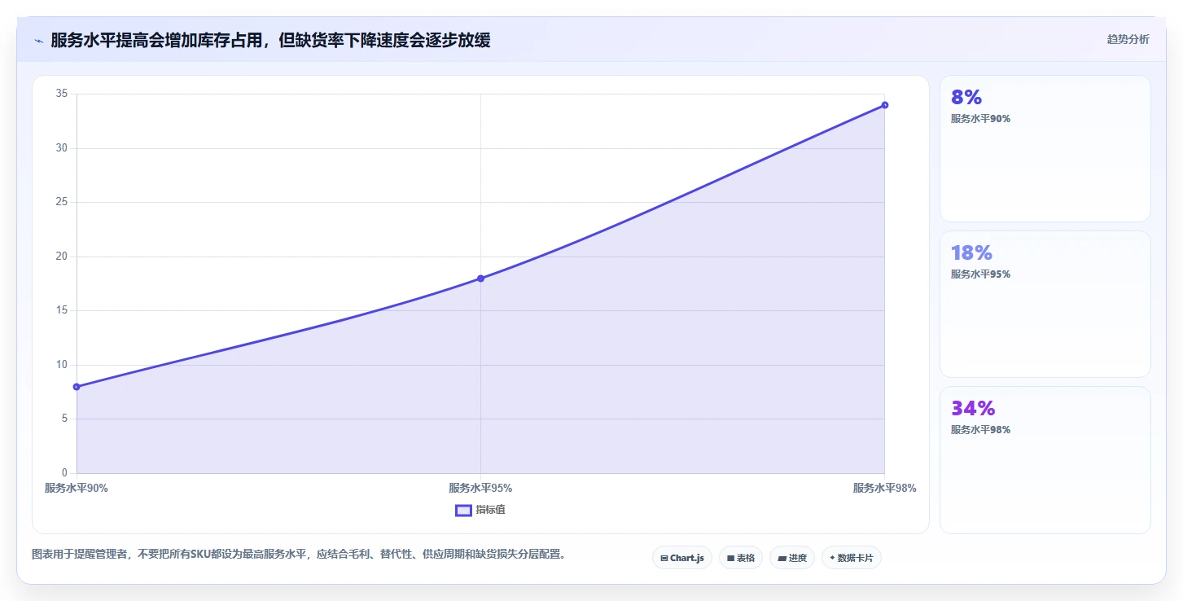Screen dimensions: 1183x601
Task: Click the 8% value card
Action: point(1045,148)
